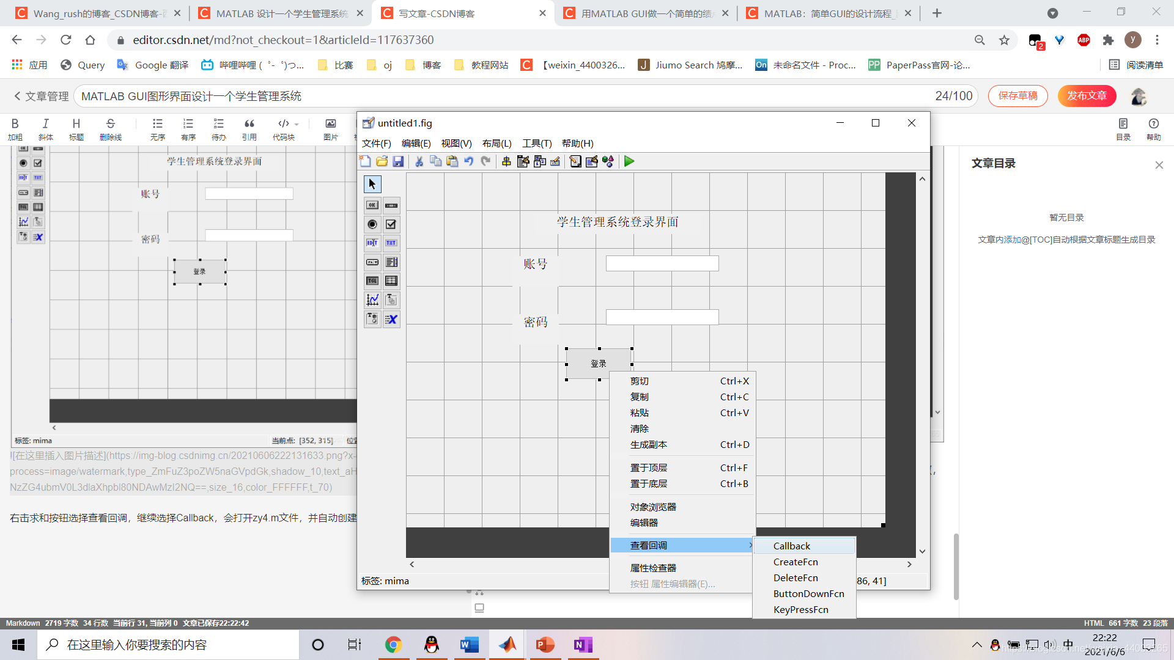This screenshot has height=660, width=1174.
Task: Select the Toggle Button component tool
Action: [372, 281]
